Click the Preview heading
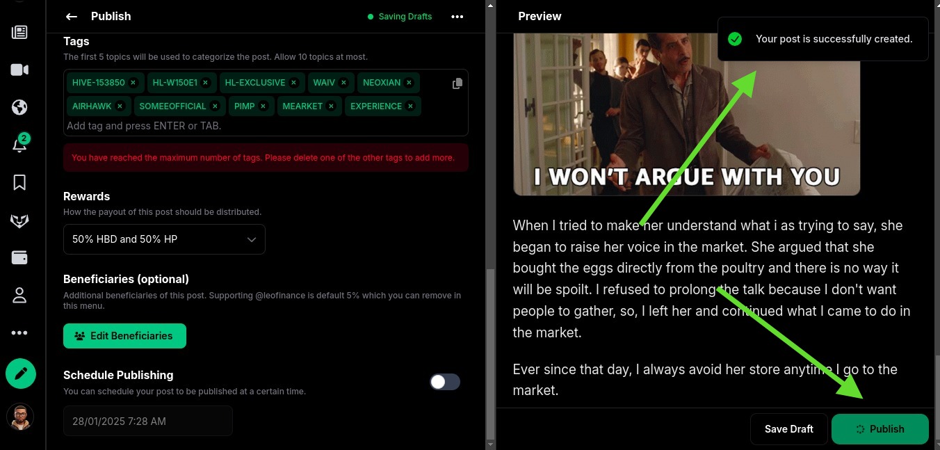The height and width of the screenshot is (450, 940). (x=540, y=16)
